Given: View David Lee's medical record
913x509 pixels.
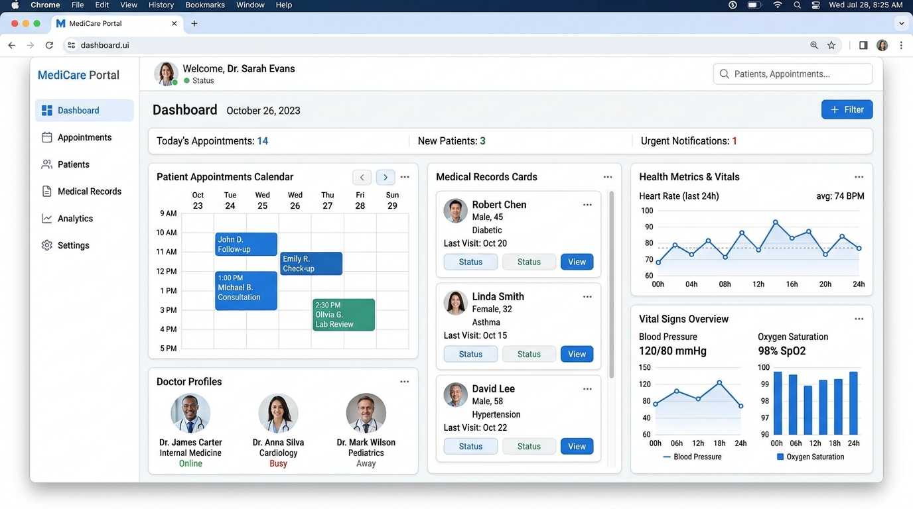Looking at the screenshot, I should coord(577,446).
